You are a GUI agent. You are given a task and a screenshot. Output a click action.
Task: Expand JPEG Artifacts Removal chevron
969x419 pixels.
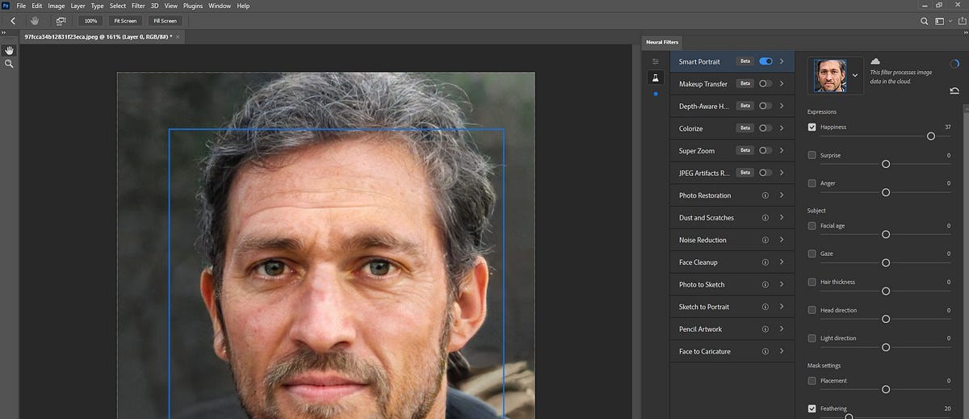[782, 172]
